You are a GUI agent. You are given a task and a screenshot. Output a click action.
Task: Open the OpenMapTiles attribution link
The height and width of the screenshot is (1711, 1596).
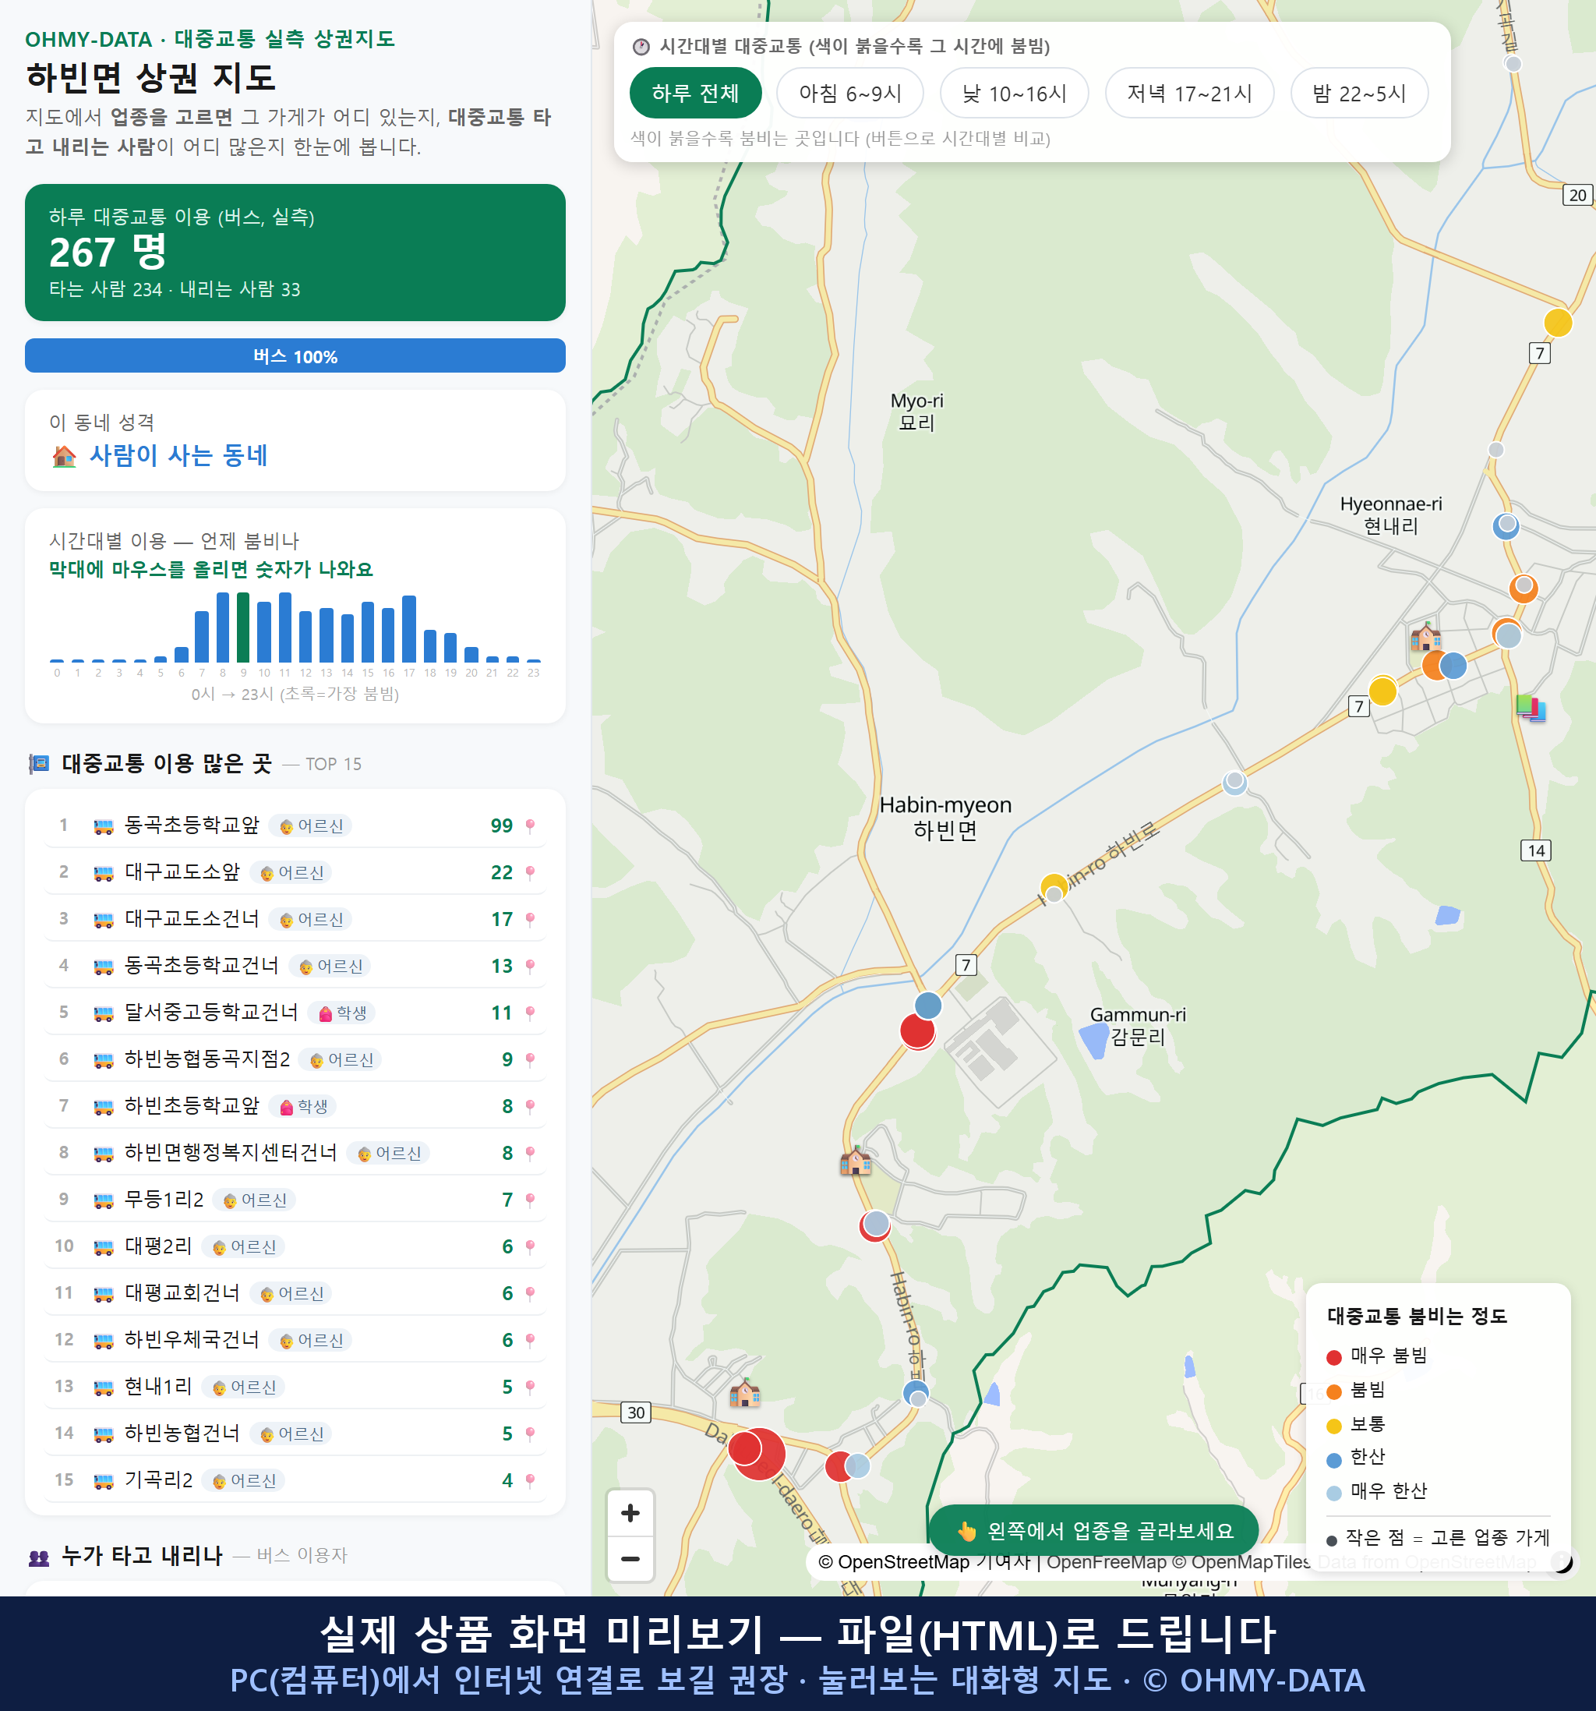click(x=1241, y=1561)
